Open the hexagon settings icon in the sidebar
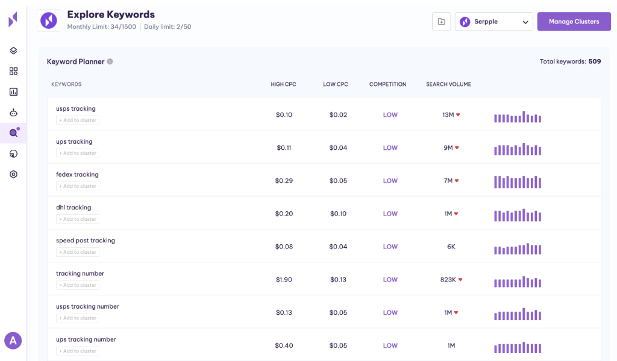 [x=13, y=174]
